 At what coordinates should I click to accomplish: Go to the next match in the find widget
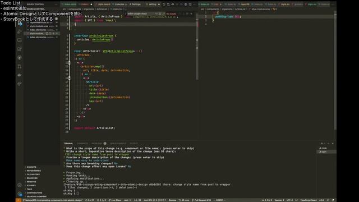pyautogui.click(x=183, y=13)
